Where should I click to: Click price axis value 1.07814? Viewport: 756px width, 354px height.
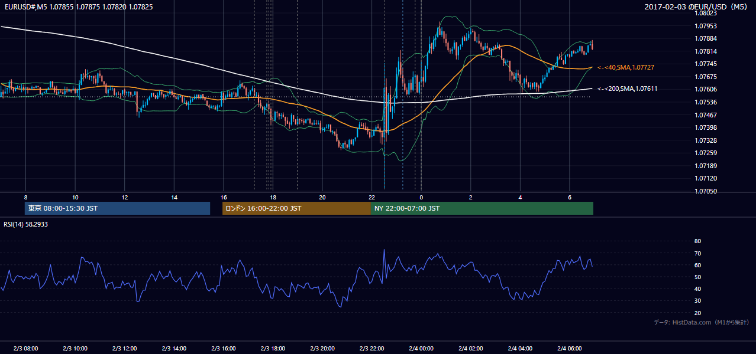pos(706,51)
